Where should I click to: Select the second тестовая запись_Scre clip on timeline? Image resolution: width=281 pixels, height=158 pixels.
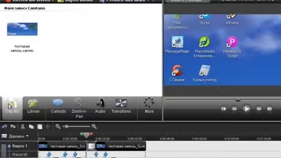click(121, 146)
